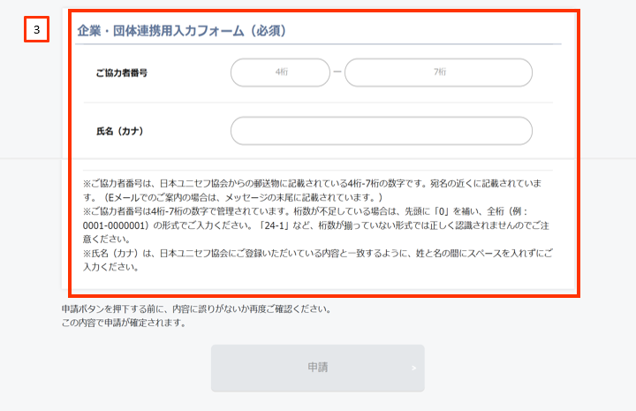Click the note on 4桁-7桁 digit management
The width and height of the screenshot is (636, 411).
(221, 211)
